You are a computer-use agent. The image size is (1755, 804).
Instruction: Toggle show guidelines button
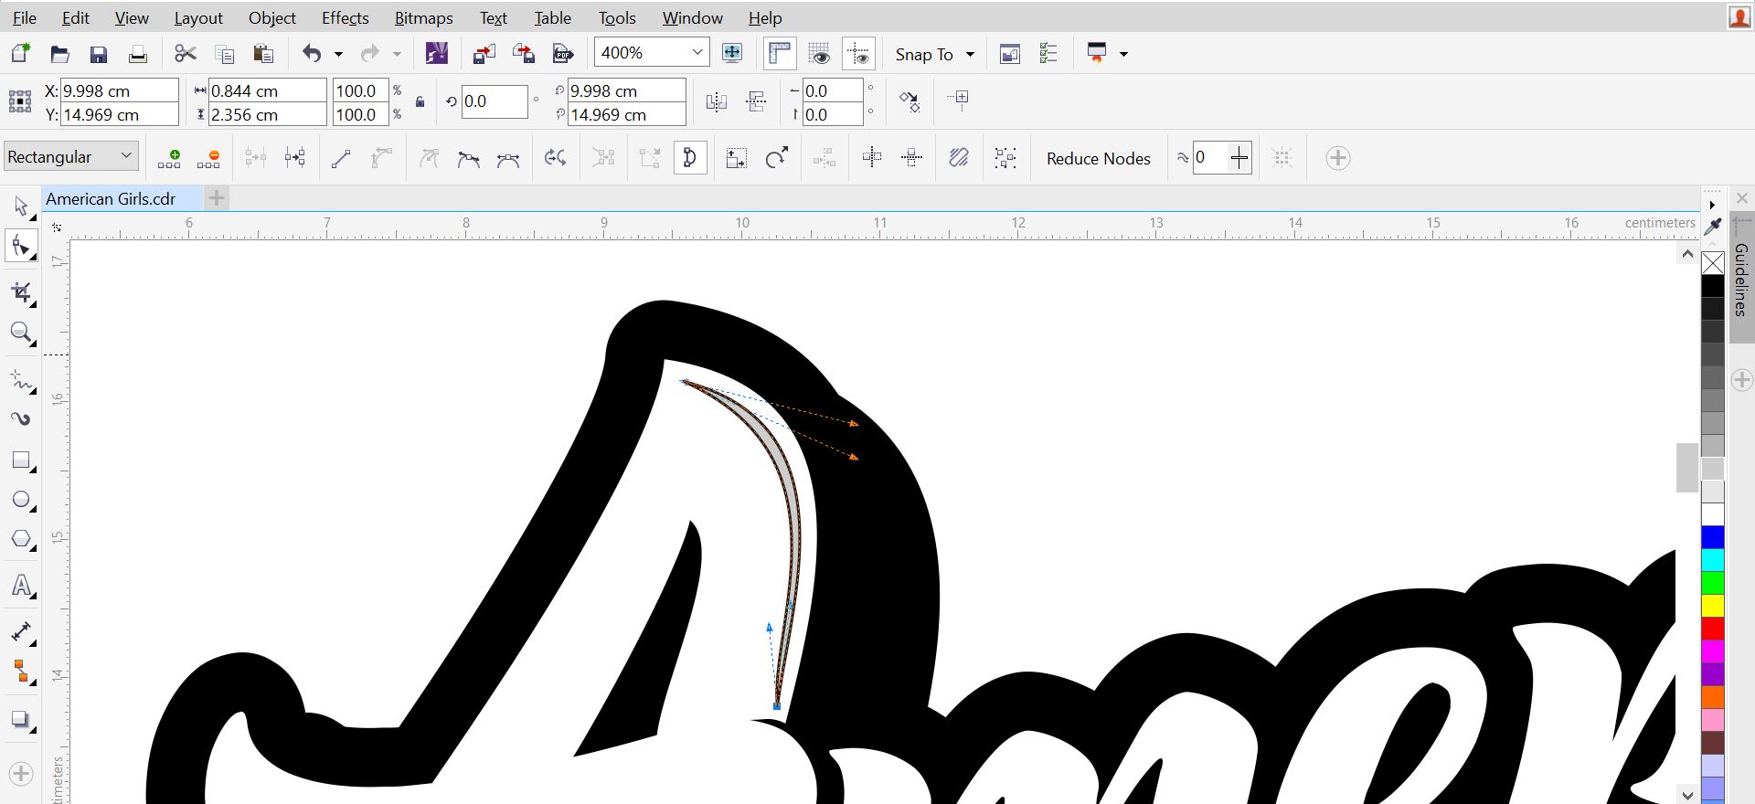click(859, 54)
